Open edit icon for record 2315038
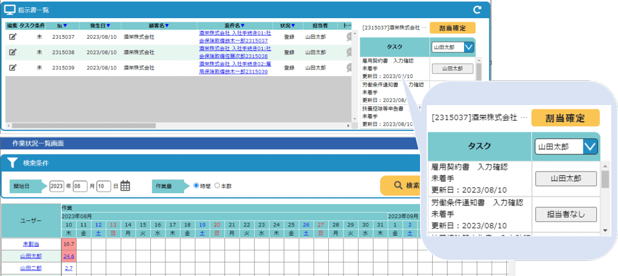The height and width of the screenshot is (276, 618). 13,52
